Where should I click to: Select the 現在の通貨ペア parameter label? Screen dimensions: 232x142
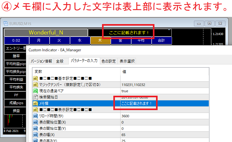click(x=51, y=91)
